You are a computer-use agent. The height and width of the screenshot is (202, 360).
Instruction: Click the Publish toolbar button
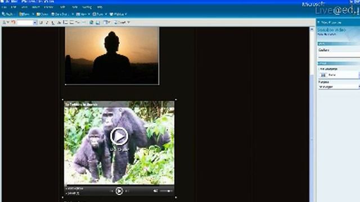7,14
